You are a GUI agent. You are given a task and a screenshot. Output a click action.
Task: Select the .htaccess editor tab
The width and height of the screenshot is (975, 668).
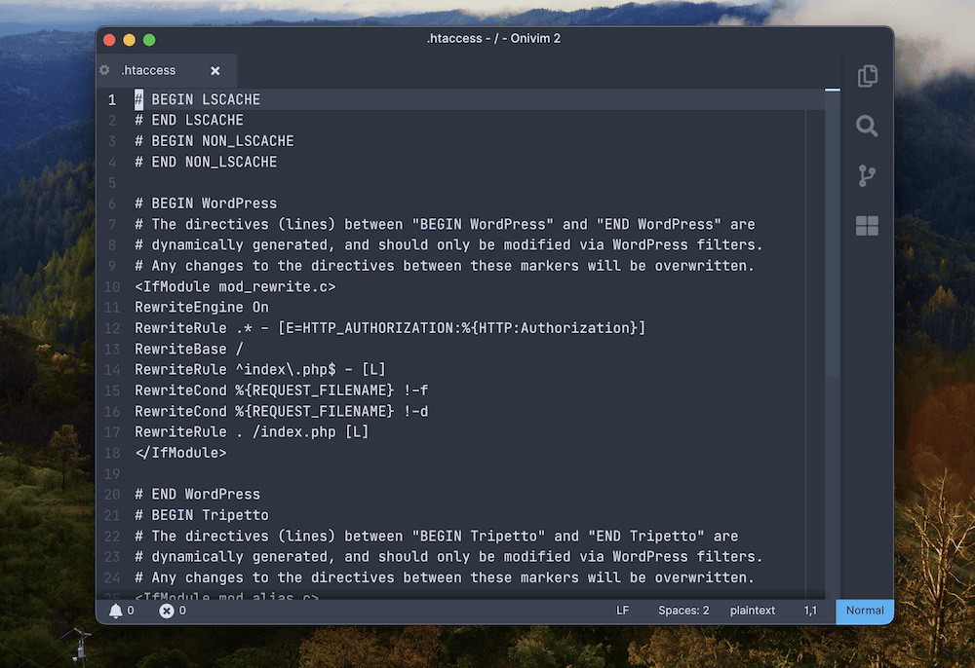click(x=148, y=71)
